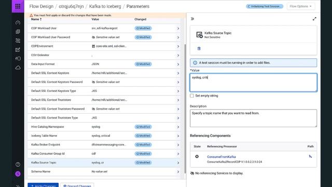Open the Help question mark icon
This screenshot has width=332, height=187.
point(18,165)
